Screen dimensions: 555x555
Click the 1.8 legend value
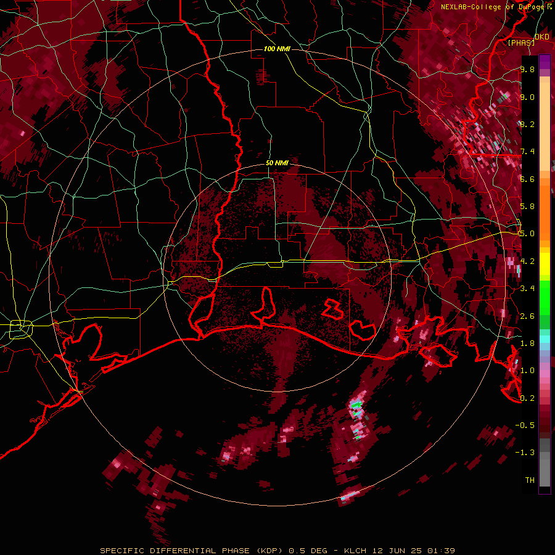coord(527,343)
